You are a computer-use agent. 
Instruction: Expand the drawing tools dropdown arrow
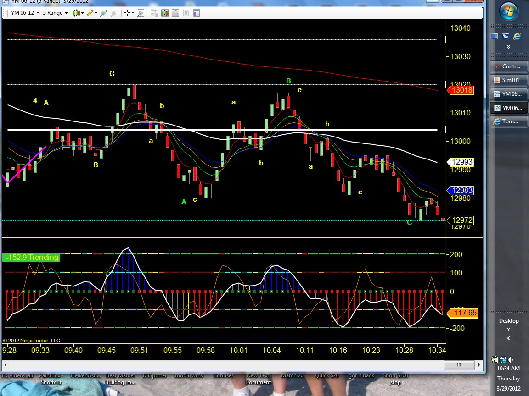coord(96,13)
